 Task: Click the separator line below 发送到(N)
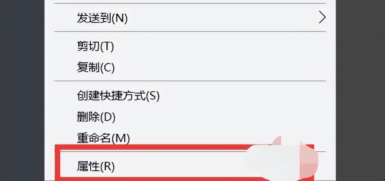click(x=189, y=31)
